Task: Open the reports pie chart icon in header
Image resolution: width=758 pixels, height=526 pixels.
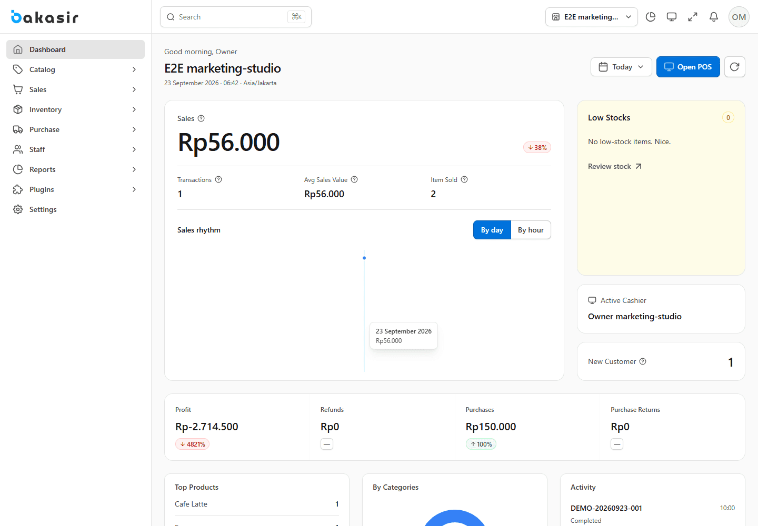Action: click(x=651, y=17)
